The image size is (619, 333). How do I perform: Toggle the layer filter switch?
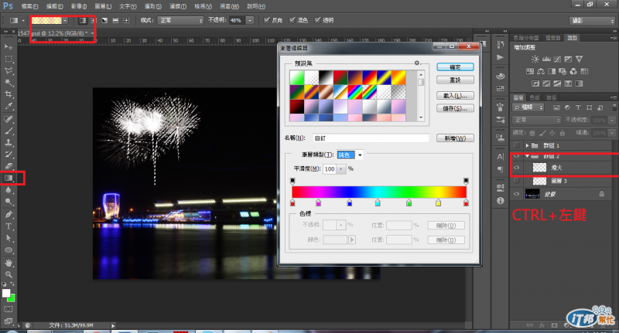[614, 107]
